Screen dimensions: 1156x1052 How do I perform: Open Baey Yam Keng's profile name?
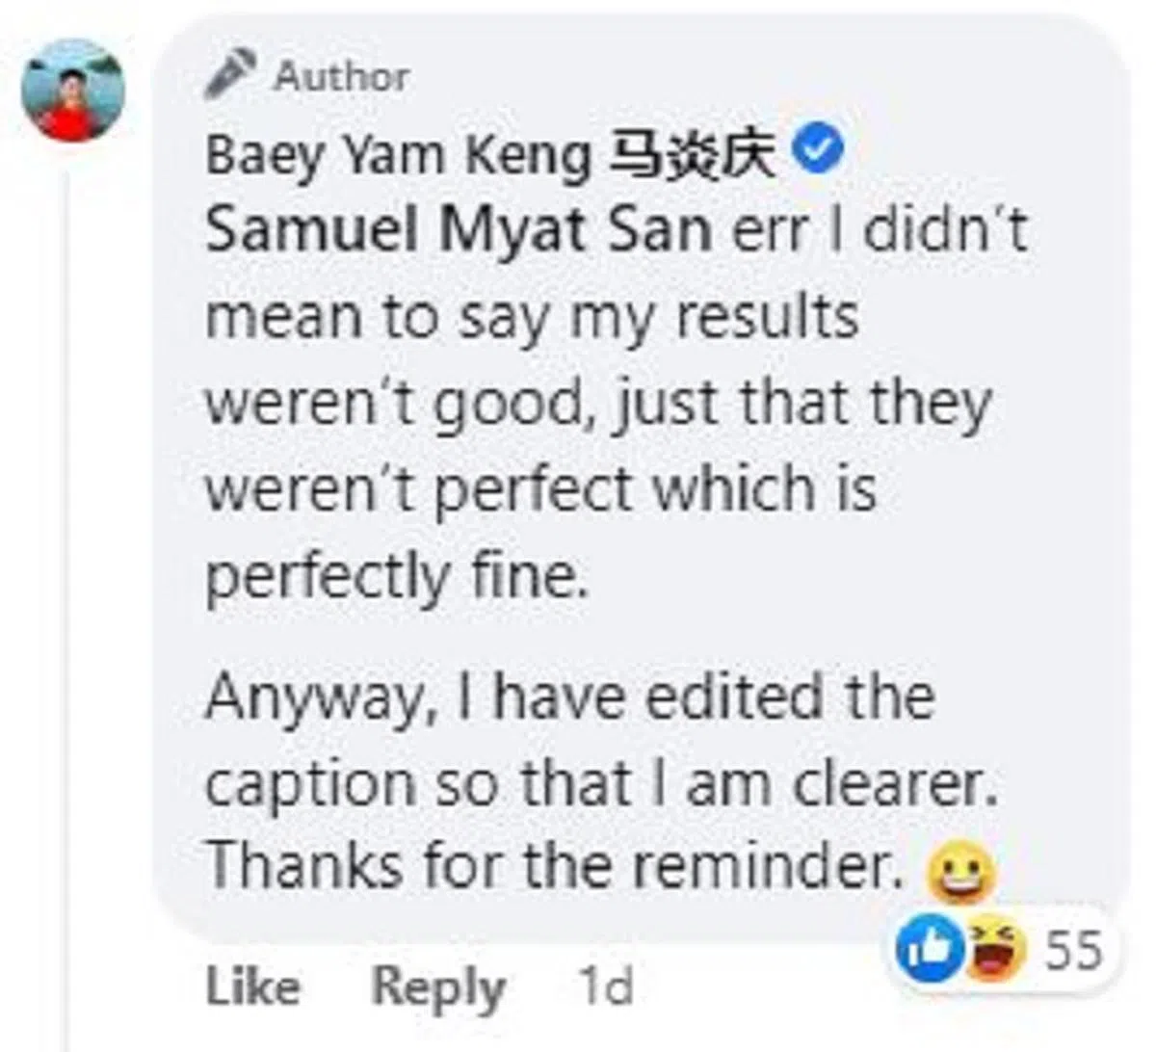coord(398,155)
